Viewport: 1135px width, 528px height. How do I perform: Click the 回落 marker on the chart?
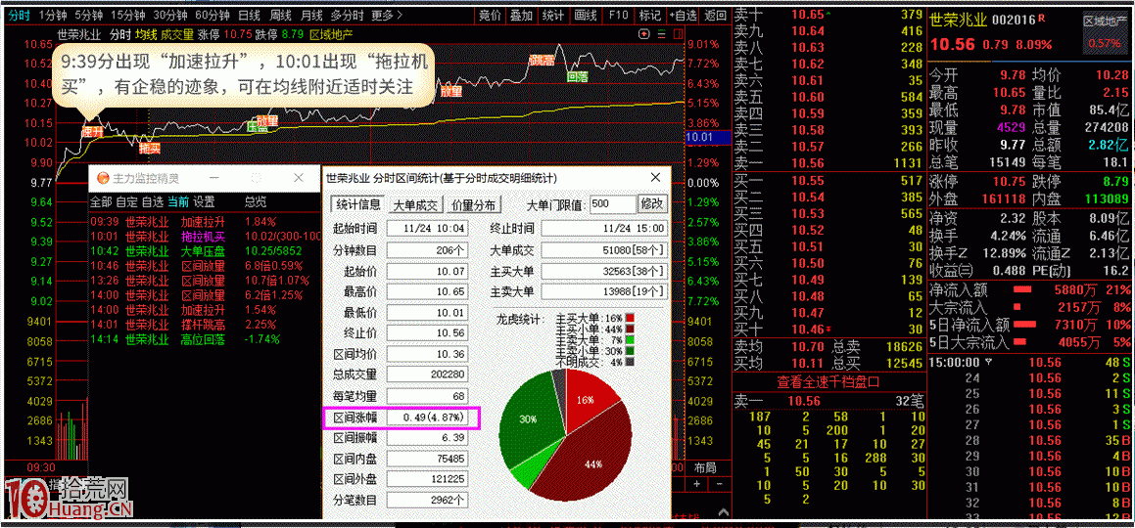point(577,75)
